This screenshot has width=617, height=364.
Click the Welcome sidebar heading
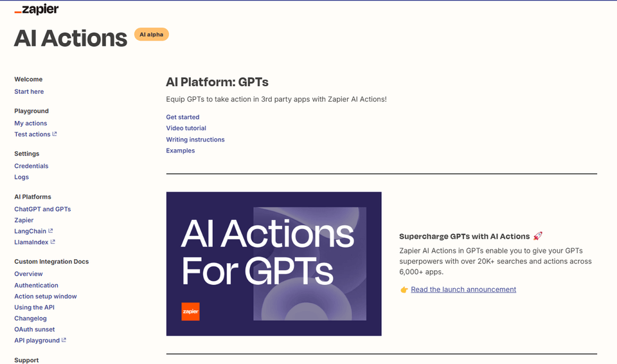pos(28,79)
